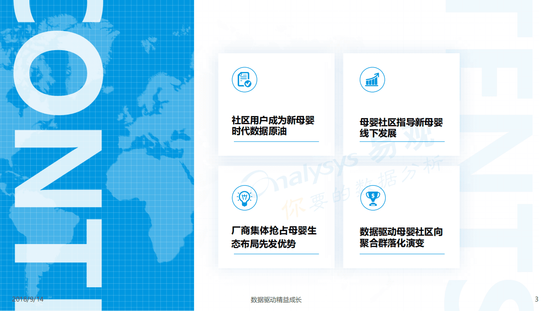Click the footer text 数据驱动精益成长
The height and width of the screenshot is (311, 553).
pos(276,299)
